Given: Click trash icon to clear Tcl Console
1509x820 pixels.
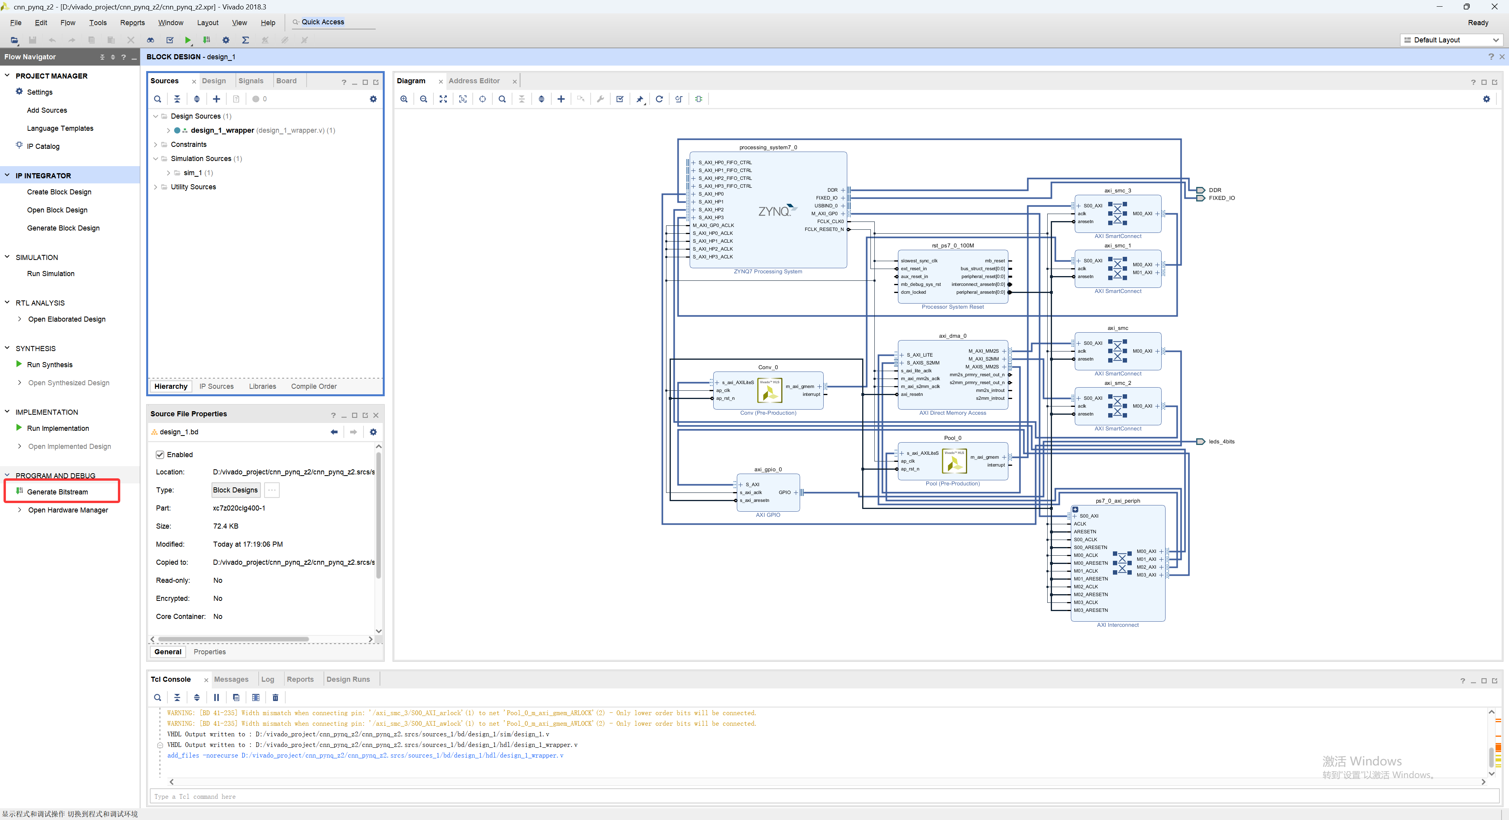Looking at the screenshot, I should tap(275, 697).
